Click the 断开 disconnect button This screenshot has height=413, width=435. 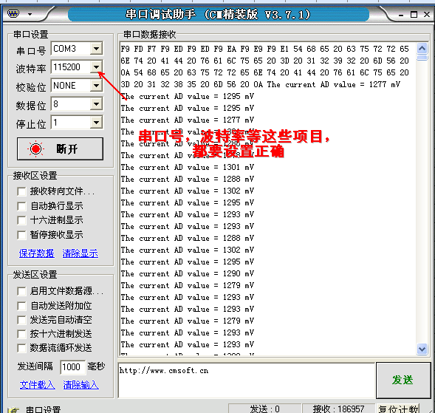click(x=60, y=149)
